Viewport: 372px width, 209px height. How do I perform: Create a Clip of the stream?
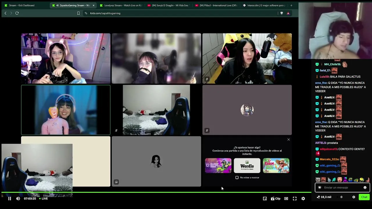coord(276,199)
